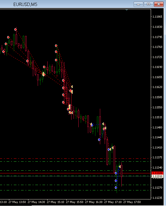Minimize the EURUSD,M5 chart window
The height and width of the screenshot is (206, 166).
(x=138, y=4)
